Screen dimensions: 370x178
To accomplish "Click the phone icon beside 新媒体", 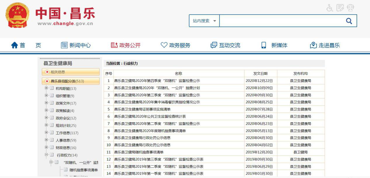I will tap(264, 45).
